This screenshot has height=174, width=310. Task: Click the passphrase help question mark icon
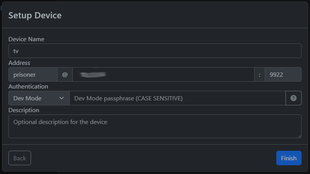point(294,98)
